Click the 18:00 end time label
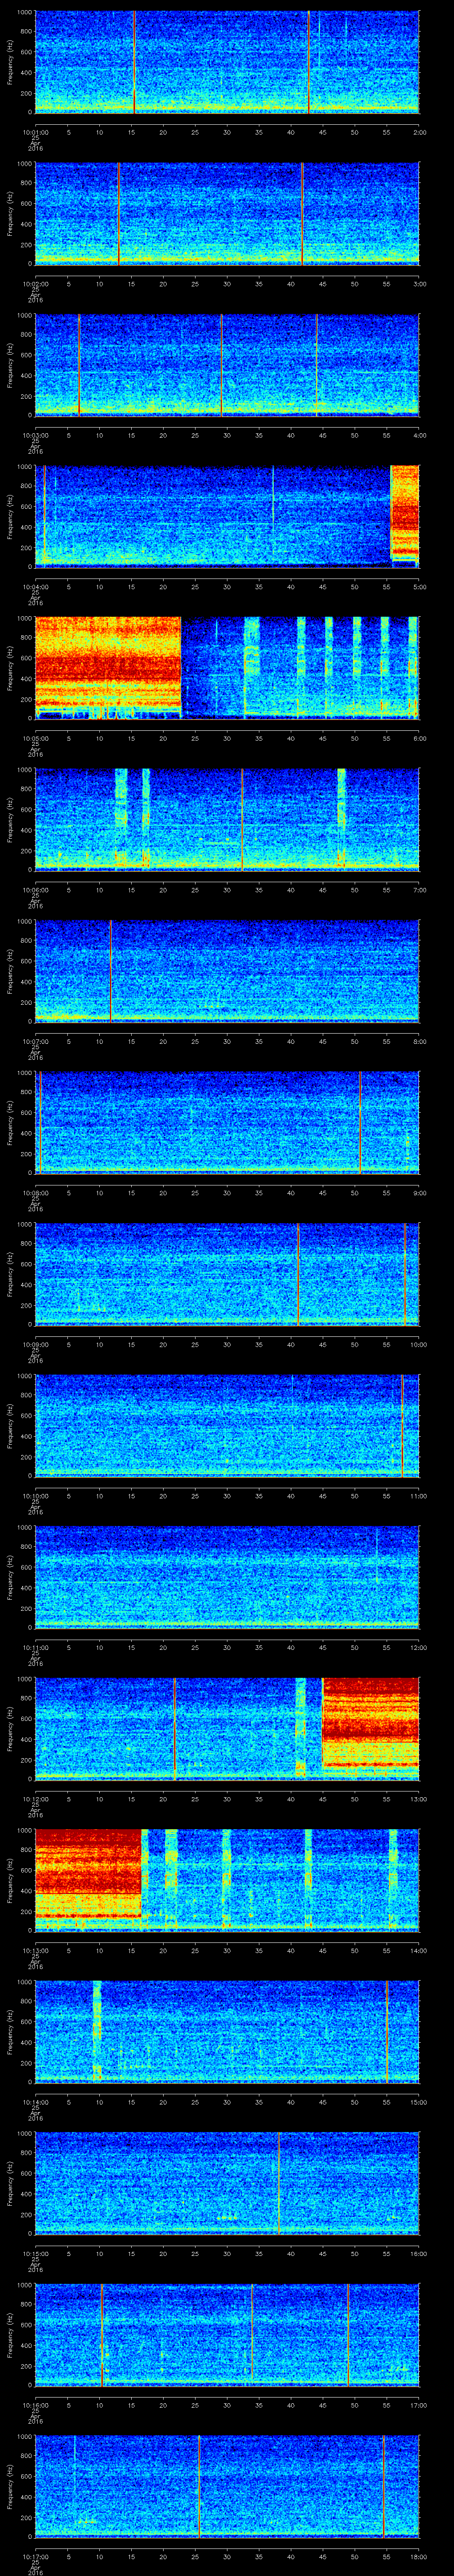Viewport: 454px width, 2576px height. click(418, 2556)
